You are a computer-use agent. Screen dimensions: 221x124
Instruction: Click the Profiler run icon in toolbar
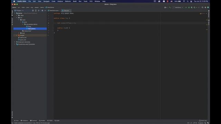coord(194,8)
